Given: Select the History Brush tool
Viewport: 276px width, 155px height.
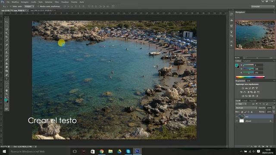Looking at the screenshot, I should 6,56.
